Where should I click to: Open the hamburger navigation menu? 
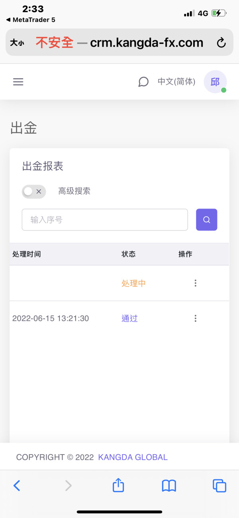tap(18, 82)
